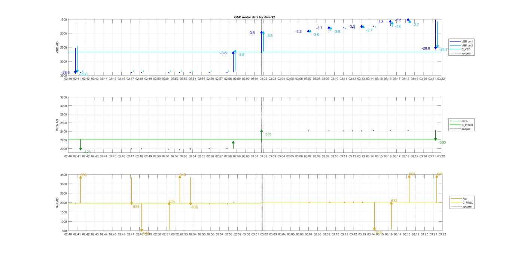Click the light blue '-3.5' label near apogee
Viewport: 524px width, 259px height.
(x=269, y=36)
